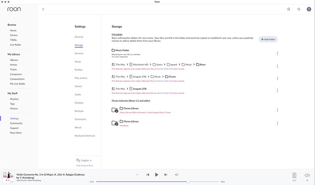Open Artists in My Library
315x185 pixels.
click(13, 65)
